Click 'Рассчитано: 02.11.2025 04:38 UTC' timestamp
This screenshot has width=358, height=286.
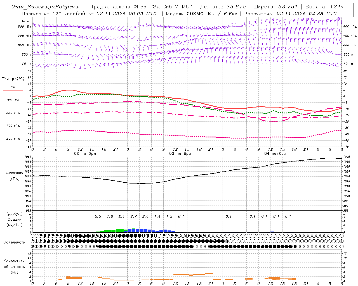click(x=290, y=14)
